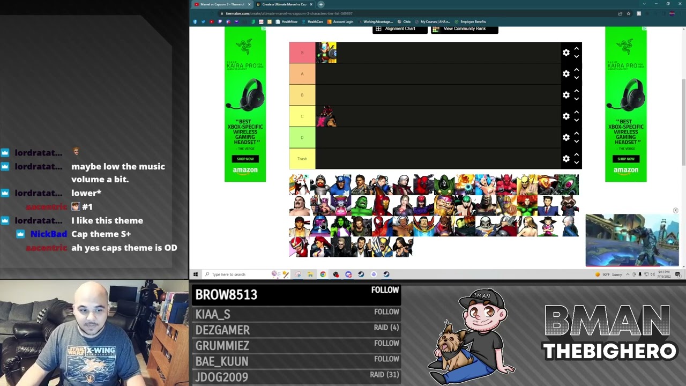Image resolution: width=686 pixels, height=386 pixels.
Task: Click Shop Now on left Razer ad
Action: pyautogui.click(x=245, y=159)
